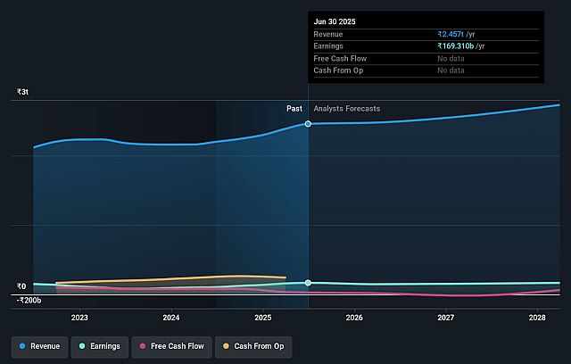Select the earnings data point marker

pyautogui.click(x=308, y=283)
